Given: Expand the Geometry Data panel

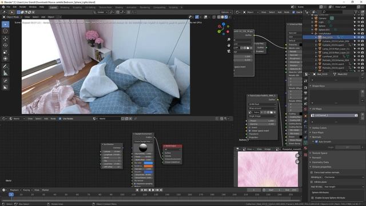Looking at the screenshot, I should (320, 163).
